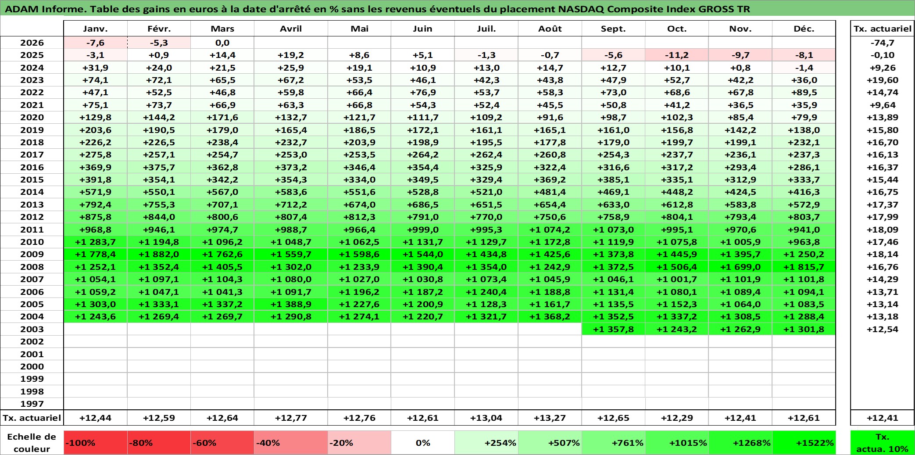
Task: Select the +1 699,0 cell in November 2008
Action: tap(740, 267)
